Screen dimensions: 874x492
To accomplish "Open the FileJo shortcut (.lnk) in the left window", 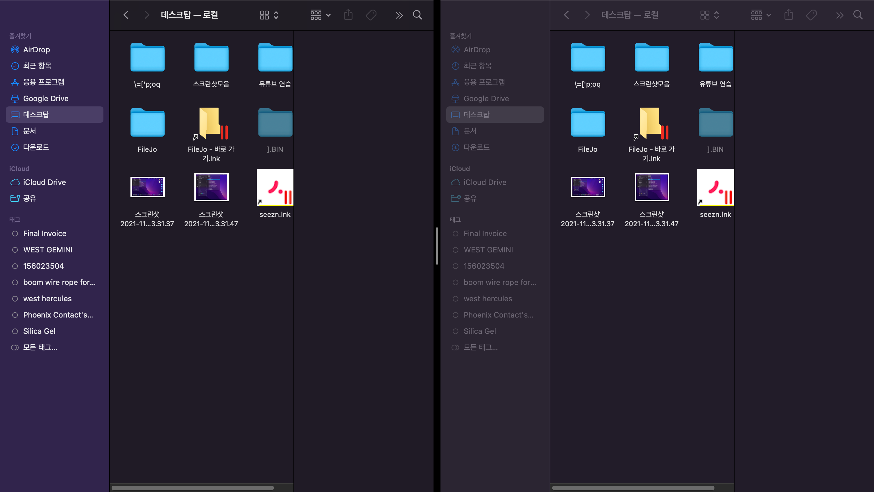I will [211, 124].
